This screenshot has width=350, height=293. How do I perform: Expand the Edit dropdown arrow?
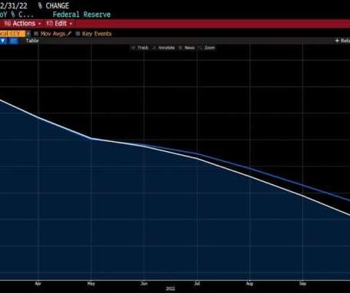click(71, 24)
